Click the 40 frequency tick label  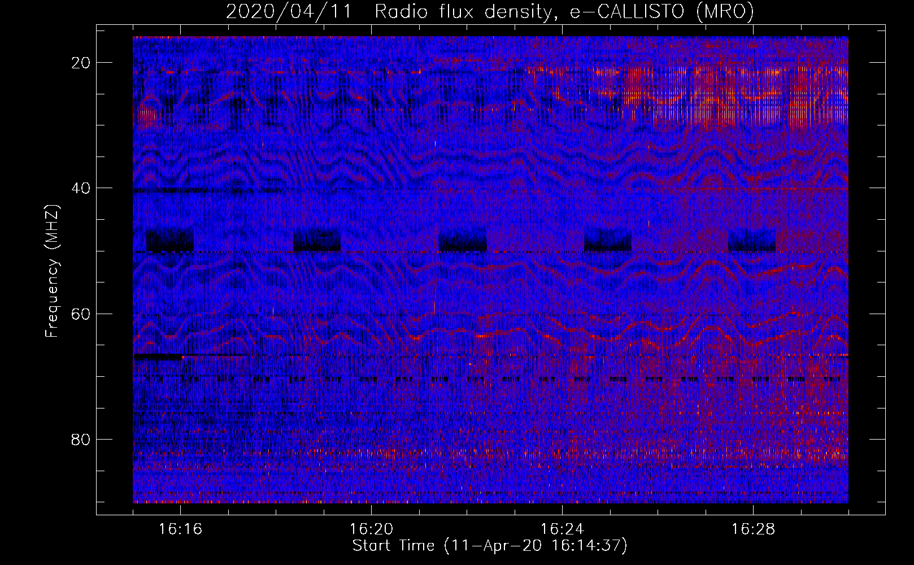[x=81, y=188]
